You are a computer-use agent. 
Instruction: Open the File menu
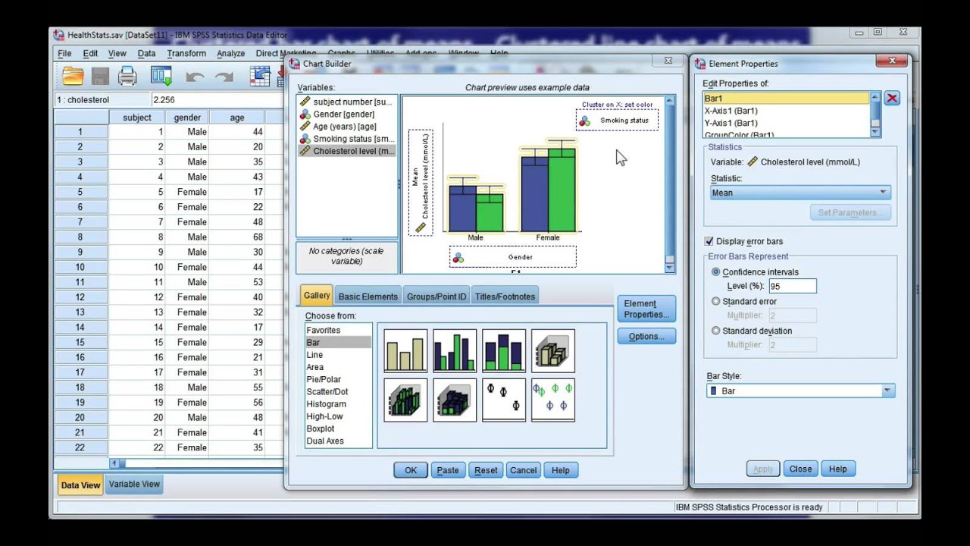click(x=64, y=54)
